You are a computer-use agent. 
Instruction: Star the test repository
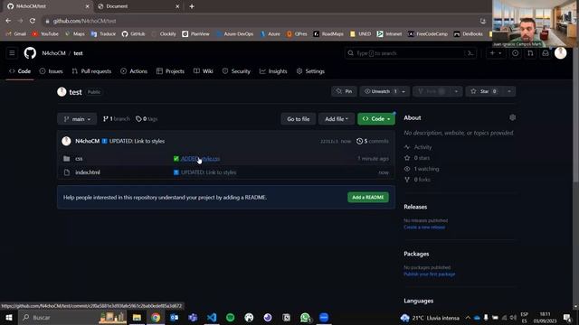click(x=485, y=91)
